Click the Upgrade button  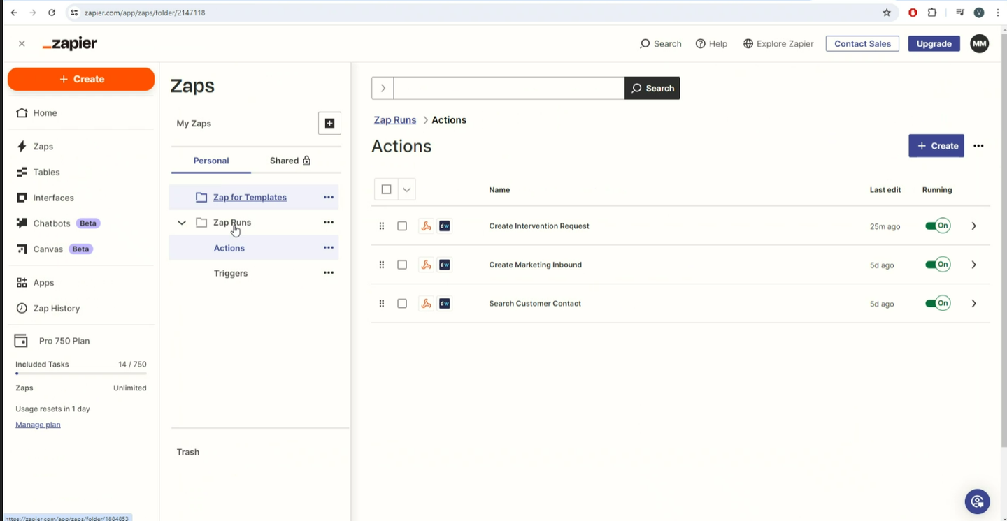pos(934,43)
